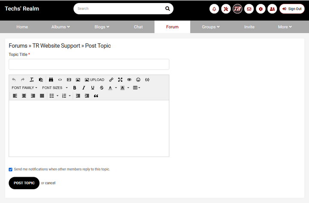Toggle fullscreen editor mode

pos(120,80)
